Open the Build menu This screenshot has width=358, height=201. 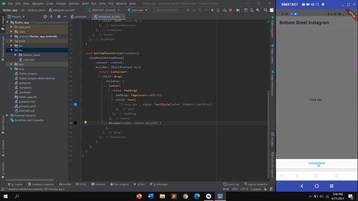[85, 3]
